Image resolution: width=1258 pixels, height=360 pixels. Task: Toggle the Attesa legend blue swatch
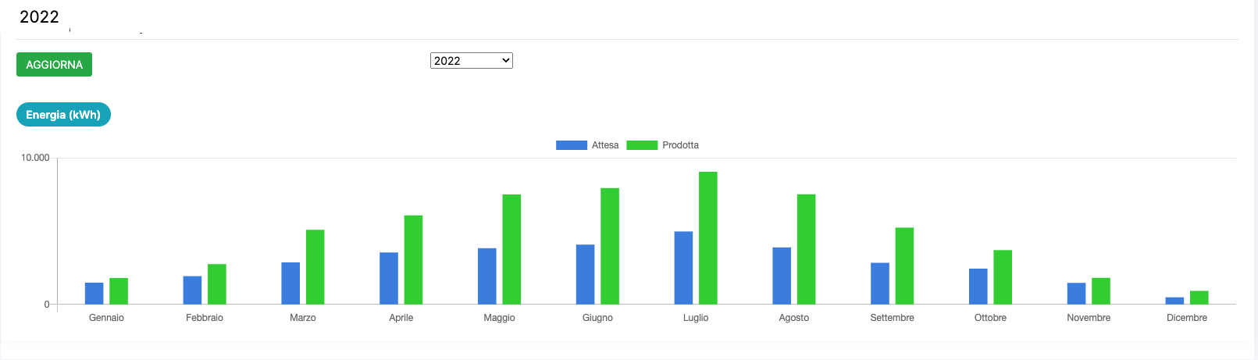(x=571, y=145)
